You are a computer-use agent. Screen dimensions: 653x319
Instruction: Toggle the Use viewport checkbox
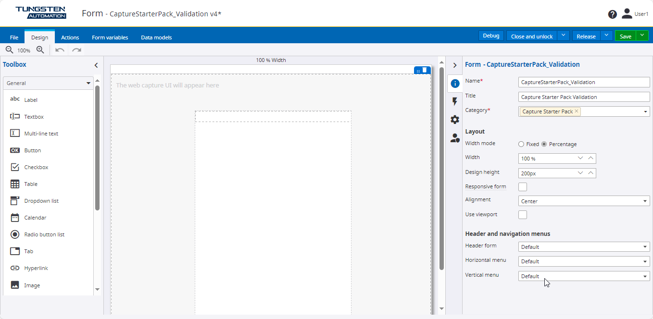(x=523, y=215)
